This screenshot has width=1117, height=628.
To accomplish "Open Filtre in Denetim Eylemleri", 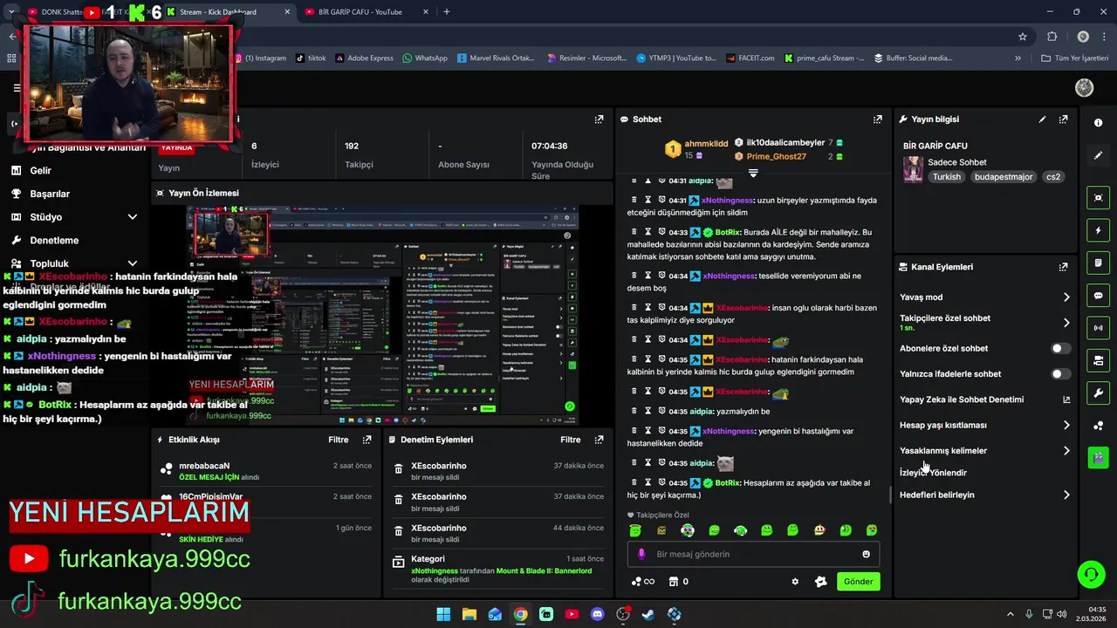I will pos(571,440).
